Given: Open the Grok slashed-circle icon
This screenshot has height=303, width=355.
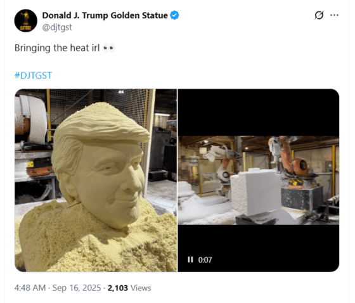Looking at the screenshot, I should 319,15.
